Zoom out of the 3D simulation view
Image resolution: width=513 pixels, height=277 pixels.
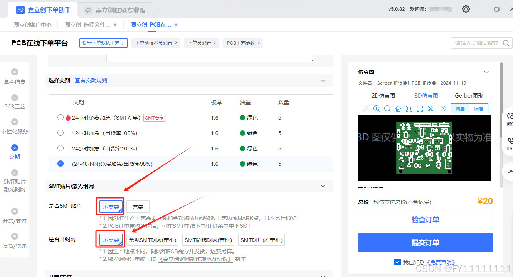pos(387,108)
